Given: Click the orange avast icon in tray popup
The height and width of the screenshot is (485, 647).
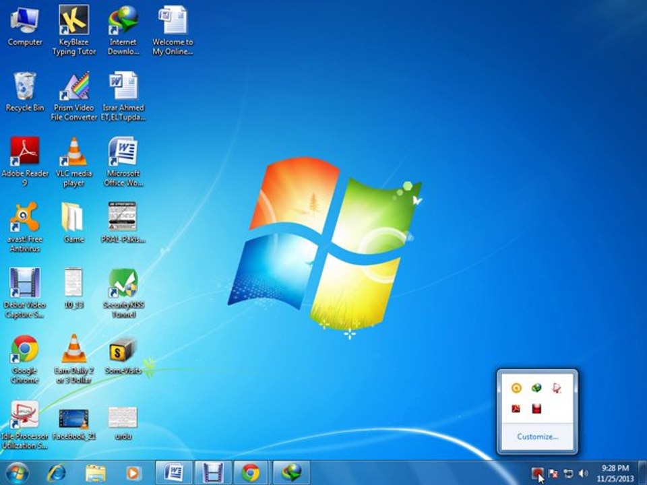Looking at the screenshot, I should [x=516, y=388].
